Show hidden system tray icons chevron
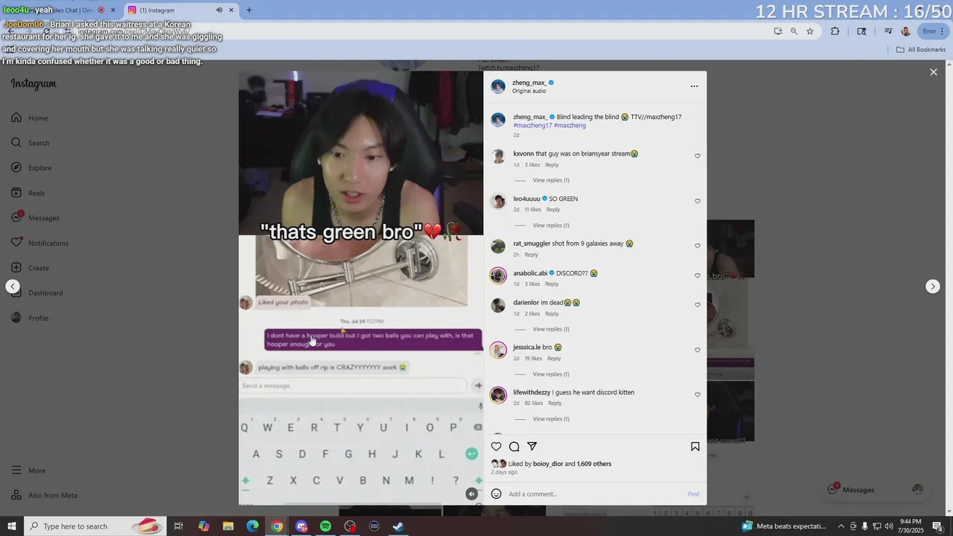953x536 pixels. (x=841, y=526)
